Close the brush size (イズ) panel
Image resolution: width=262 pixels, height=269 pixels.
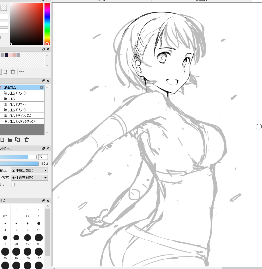[x=48, y=201]
